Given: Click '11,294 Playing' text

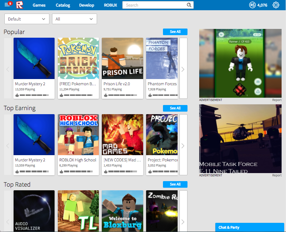Looking at the screenshot, I should 69,89.
